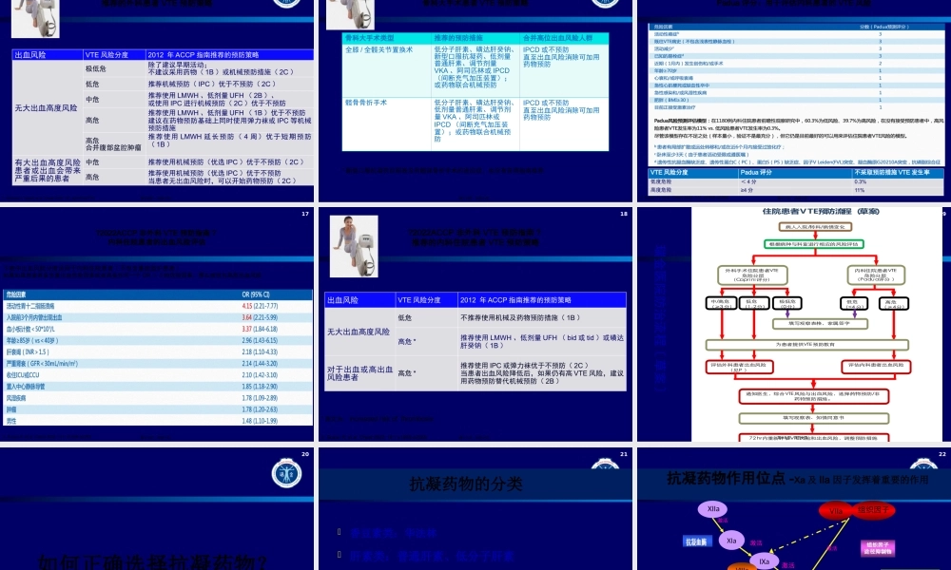Screen dimensions: 951x570
Task: Click the IXa factor bubble on slide 22
Action: click(764, 560)
